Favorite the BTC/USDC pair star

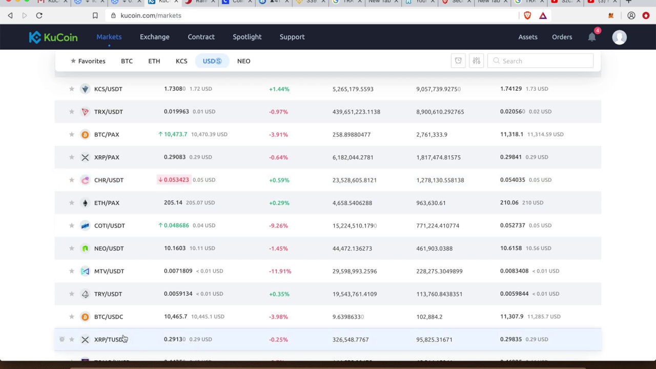point(72,317)
